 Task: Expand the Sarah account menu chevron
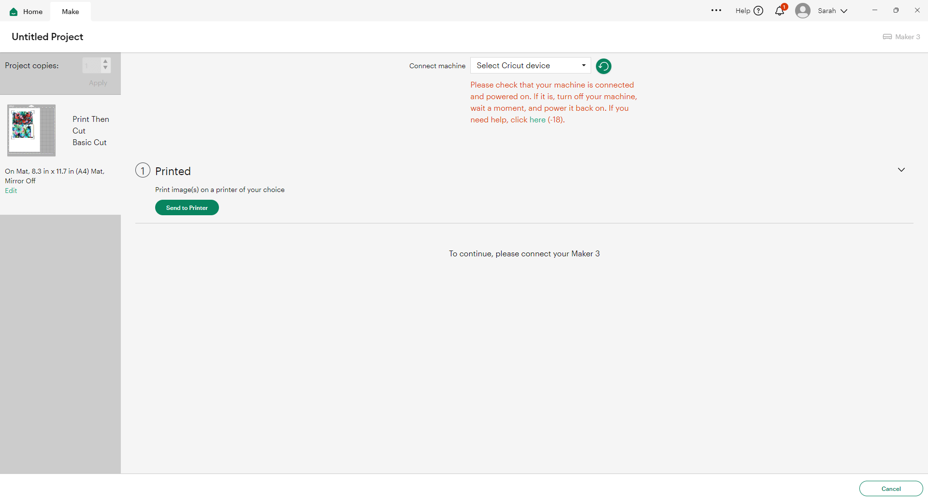coord(844,11)
